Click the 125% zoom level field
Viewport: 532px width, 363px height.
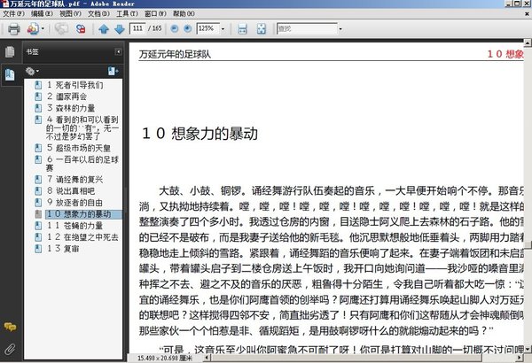click(208, 28)
